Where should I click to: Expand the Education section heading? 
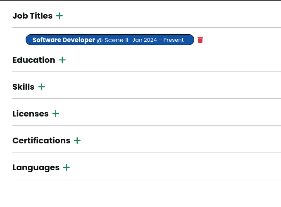33,60
